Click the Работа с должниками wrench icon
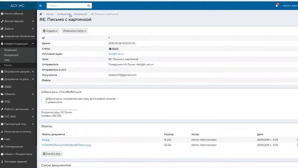This screenshot has height=168, width=298. tap(2, 109)
